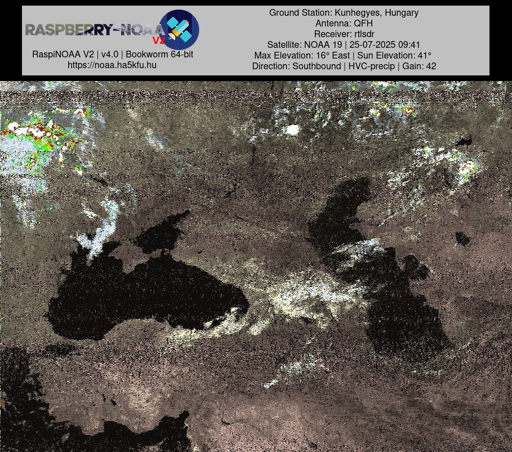Click the satellite weather image

[256, 266]
